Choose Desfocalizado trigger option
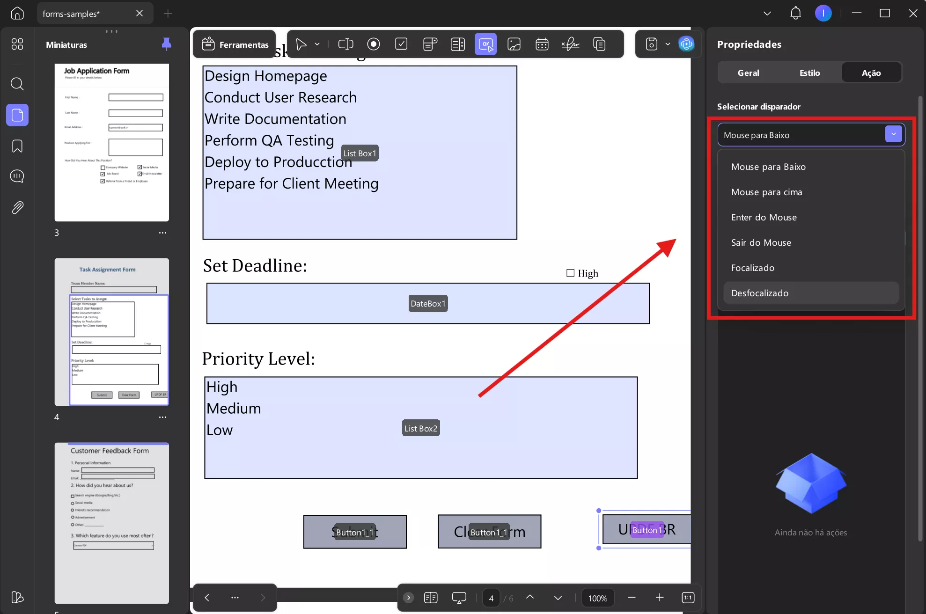The image size is (926, 614). click(x=811, y=293)
